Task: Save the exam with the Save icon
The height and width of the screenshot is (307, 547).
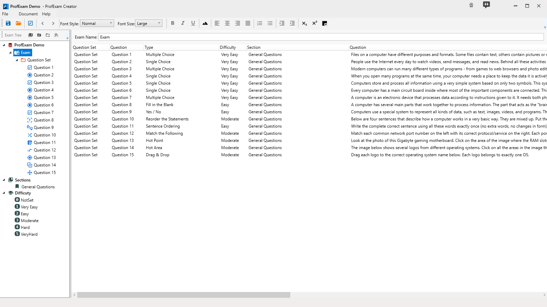Action: click(8, 23)
